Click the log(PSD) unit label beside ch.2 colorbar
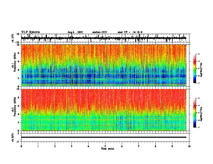Screen dimensions: 213x164 tap(201, 114)
